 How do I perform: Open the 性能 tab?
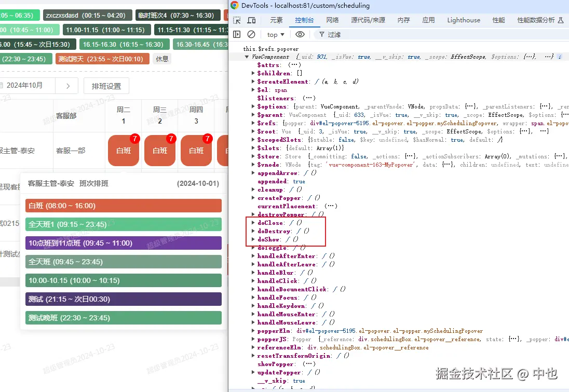pyautogui.click(x=498, y=20)
